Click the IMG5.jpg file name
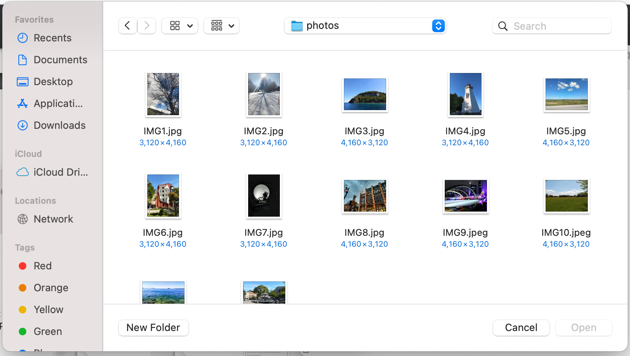 pyautogui.click(x=566, y=131)
